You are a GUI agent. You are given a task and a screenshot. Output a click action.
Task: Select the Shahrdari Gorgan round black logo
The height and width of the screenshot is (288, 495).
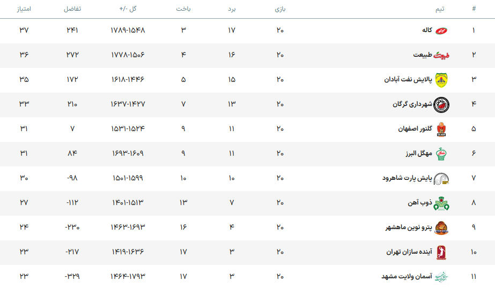tap(441, 104)
